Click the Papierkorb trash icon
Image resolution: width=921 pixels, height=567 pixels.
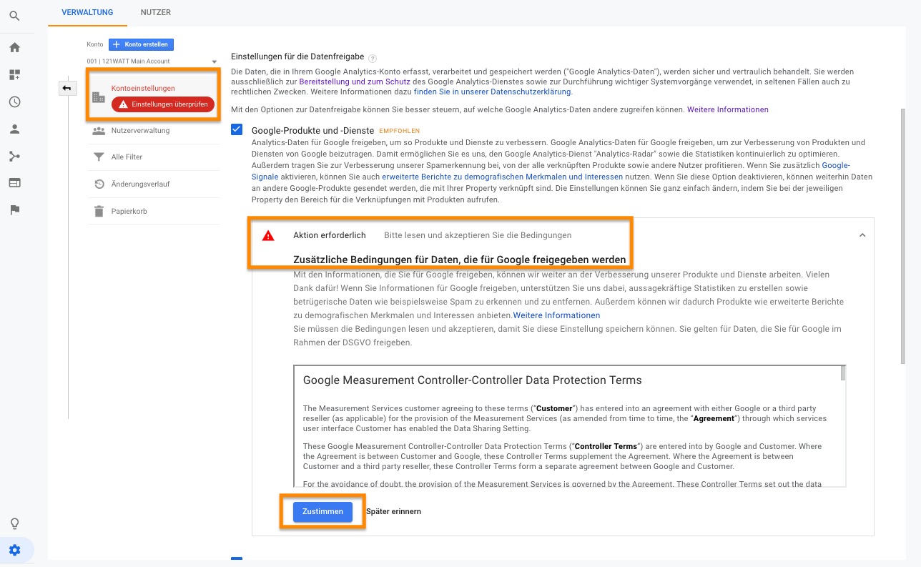pyautogui.click(x=99, y=212)
